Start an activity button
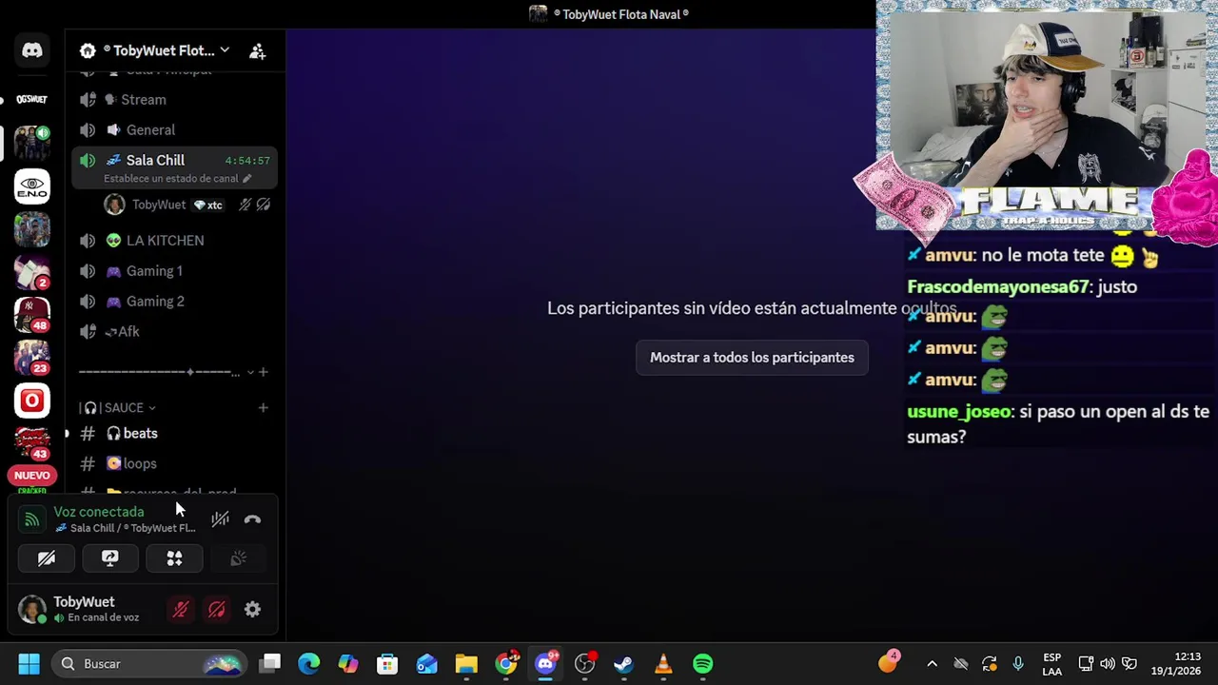Image resolution: width=1218 pixels, height=685 pixels. pos(174,558)
